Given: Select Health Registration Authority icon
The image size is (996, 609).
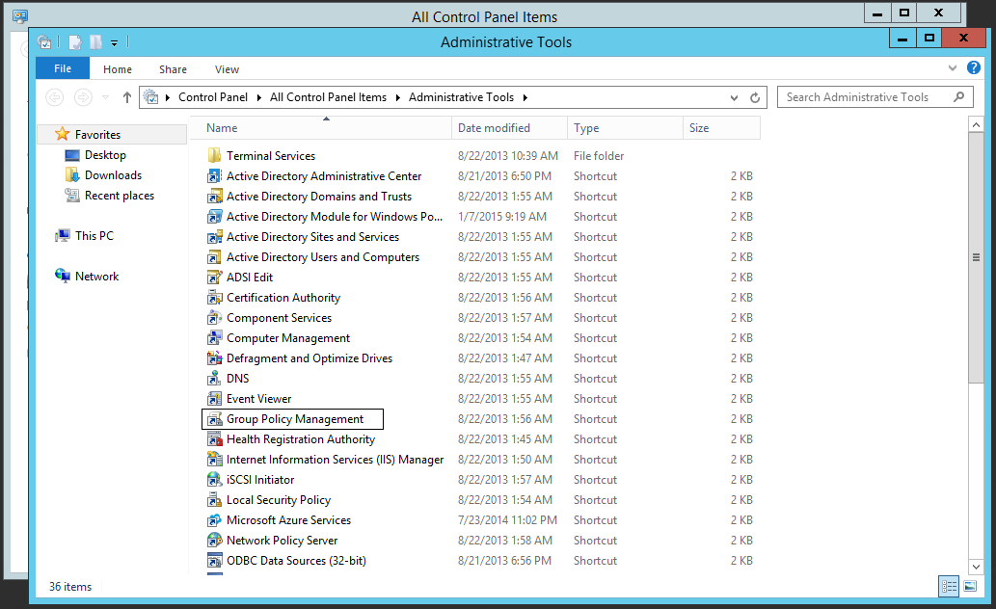Looking at the screenshot, I should tap(215, 439).
